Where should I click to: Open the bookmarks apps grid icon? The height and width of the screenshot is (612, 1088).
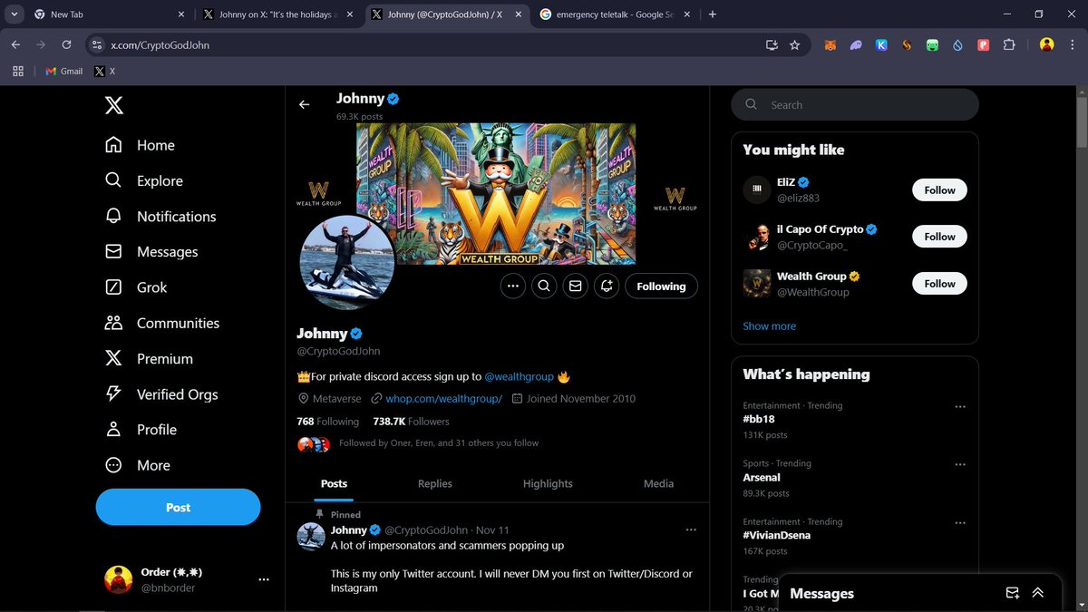pos(18,71)
